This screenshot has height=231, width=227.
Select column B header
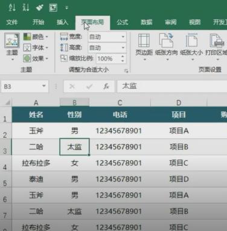coord(74,103)
